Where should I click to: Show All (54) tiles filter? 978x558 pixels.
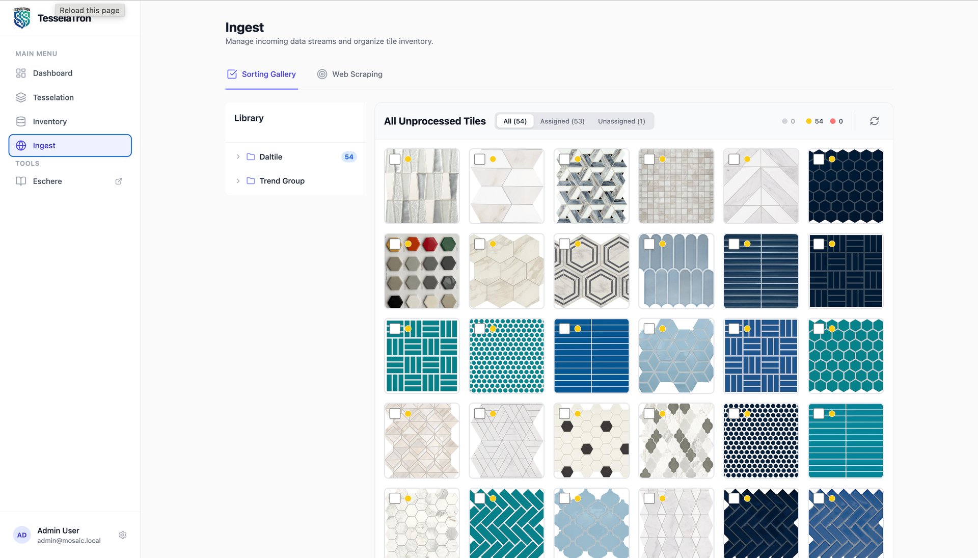[515, 121]
